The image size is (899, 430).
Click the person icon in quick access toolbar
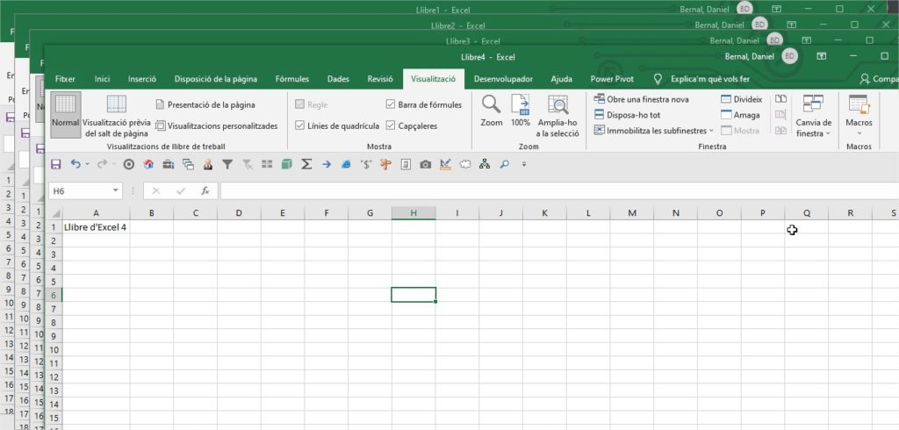[x=207, y=165]
